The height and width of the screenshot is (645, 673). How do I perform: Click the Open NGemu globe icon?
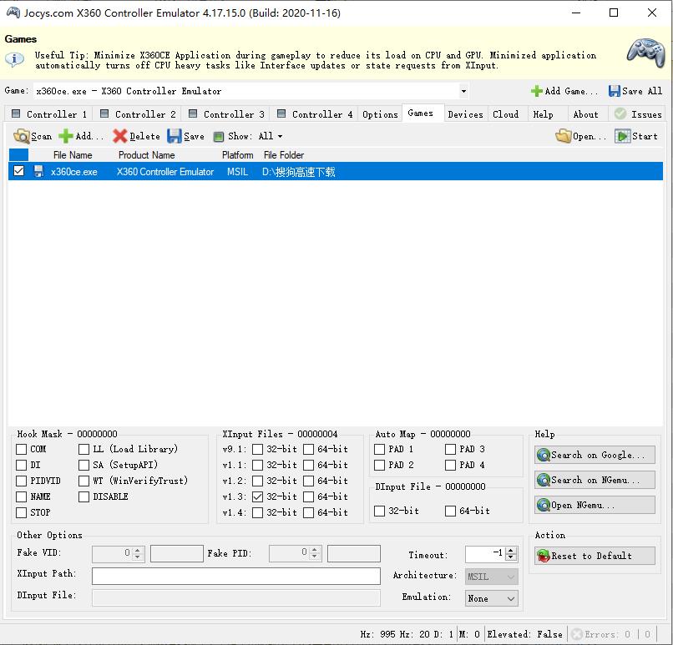pos(544,505)
